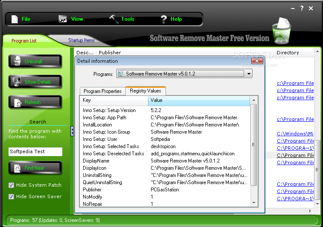Sort by the Key column header
The image size is (323, 227).
(x=114, y=100)
